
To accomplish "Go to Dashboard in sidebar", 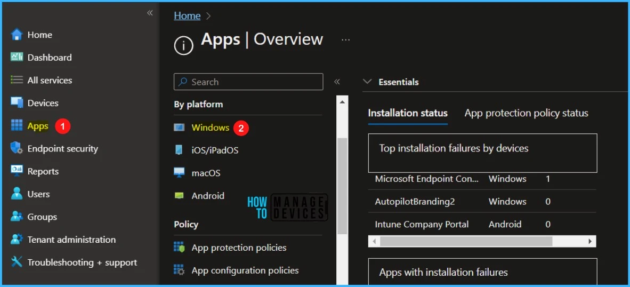I will (50, 58).
